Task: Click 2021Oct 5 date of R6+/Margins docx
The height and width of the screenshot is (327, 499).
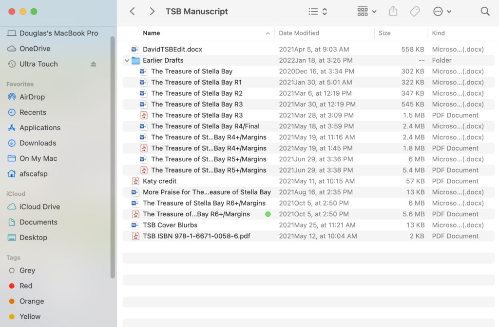Action: click(314, 203)
